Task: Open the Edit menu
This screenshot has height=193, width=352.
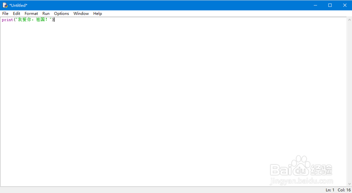Action: [17, 13]
